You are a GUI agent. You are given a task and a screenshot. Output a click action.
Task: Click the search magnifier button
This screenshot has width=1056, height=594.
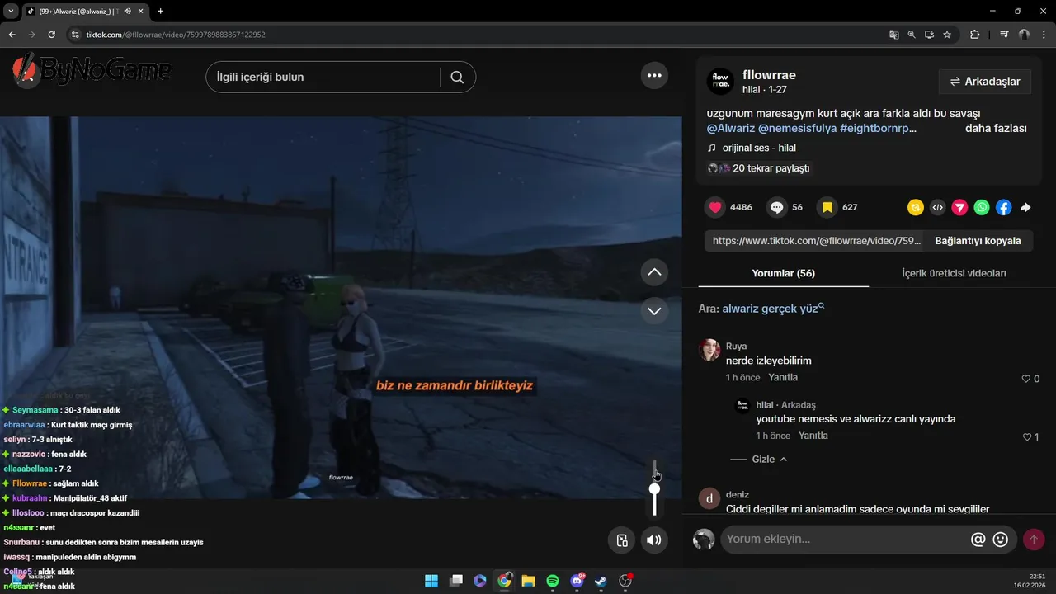tap(457, 77)
